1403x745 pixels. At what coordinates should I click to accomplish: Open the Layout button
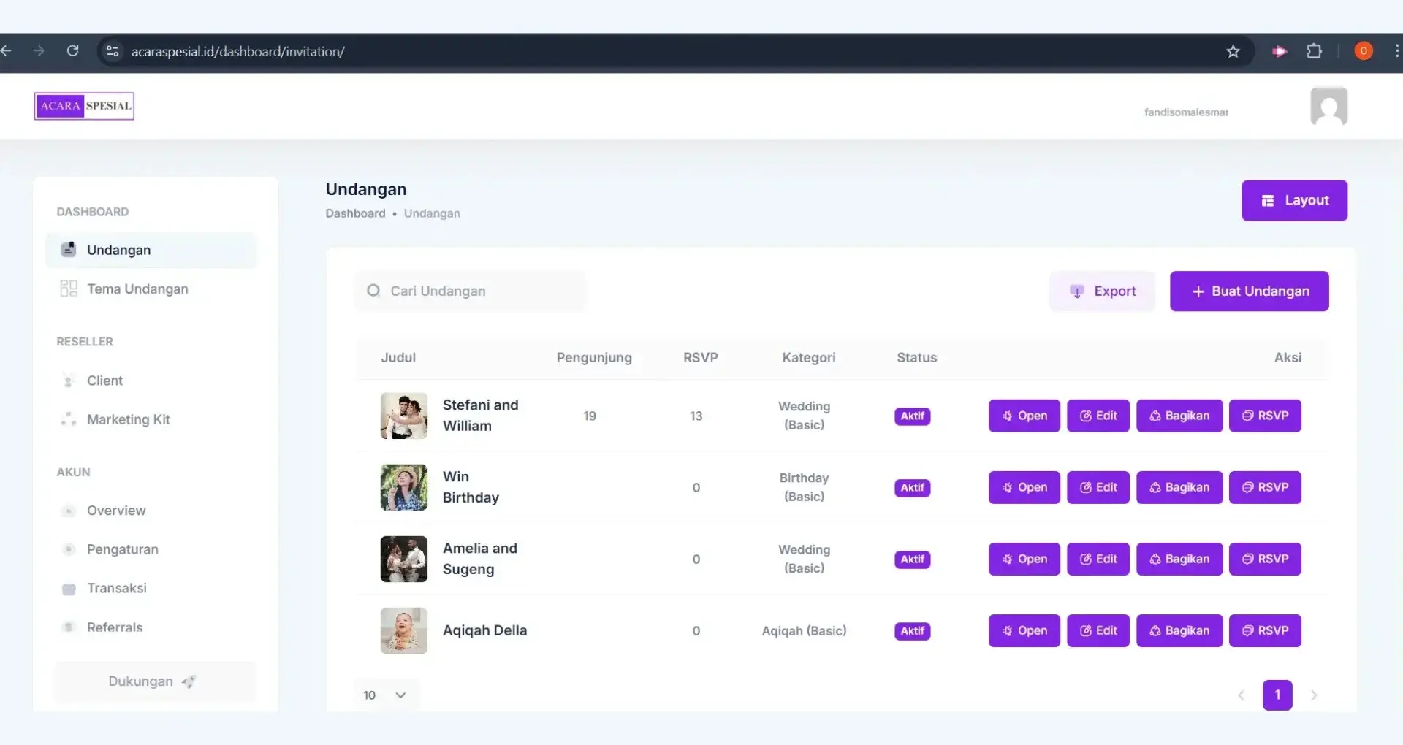[1293, 201]
